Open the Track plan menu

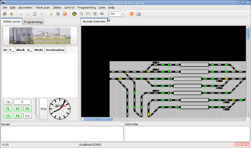pyautogui.click(x=42, y=7)
